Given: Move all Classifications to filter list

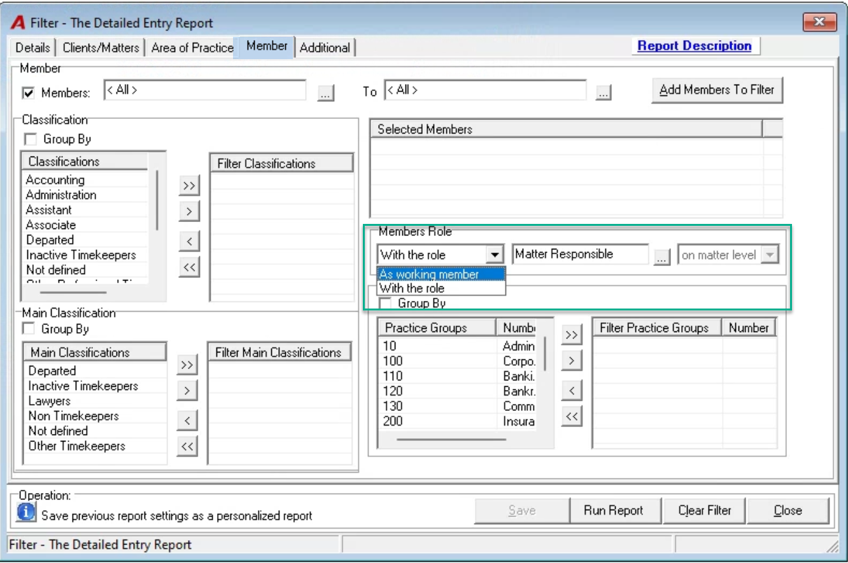Looking at the screenshot, I should coord(189,185).
